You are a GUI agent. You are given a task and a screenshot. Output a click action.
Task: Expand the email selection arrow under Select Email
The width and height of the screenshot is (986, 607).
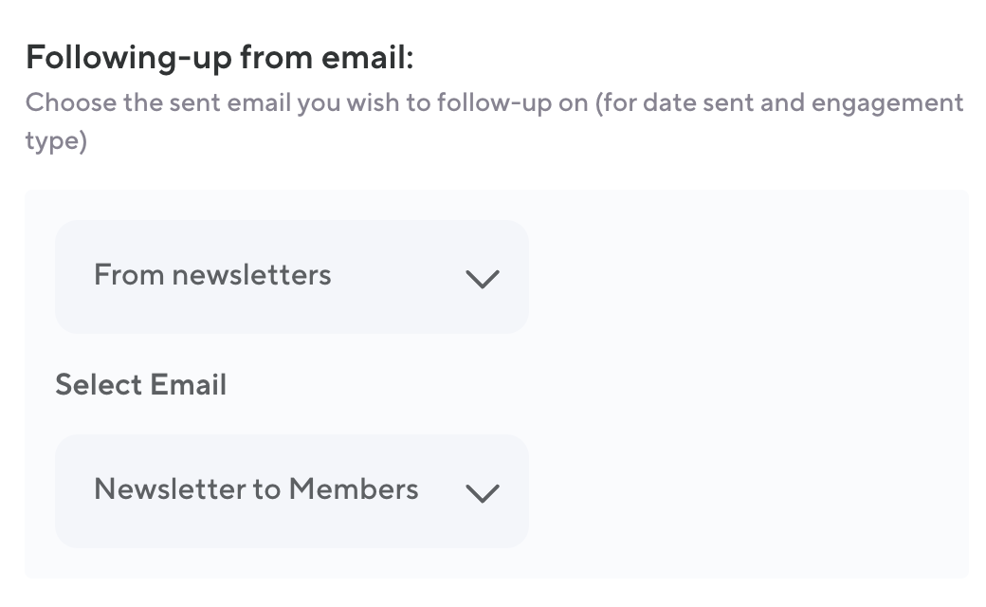point(483,493)
